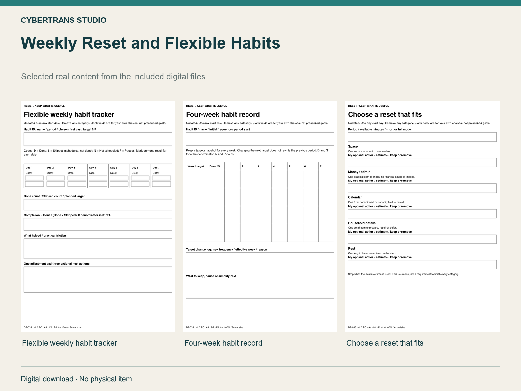Click the 'Weekly Reset and Flexible Habits' title

coord(150,43)
